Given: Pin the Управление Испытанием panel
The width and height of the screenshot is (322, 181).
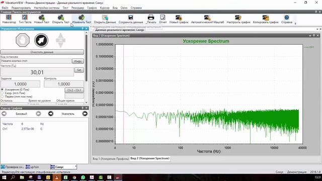Looking at the screenshot, I should 83,29.
